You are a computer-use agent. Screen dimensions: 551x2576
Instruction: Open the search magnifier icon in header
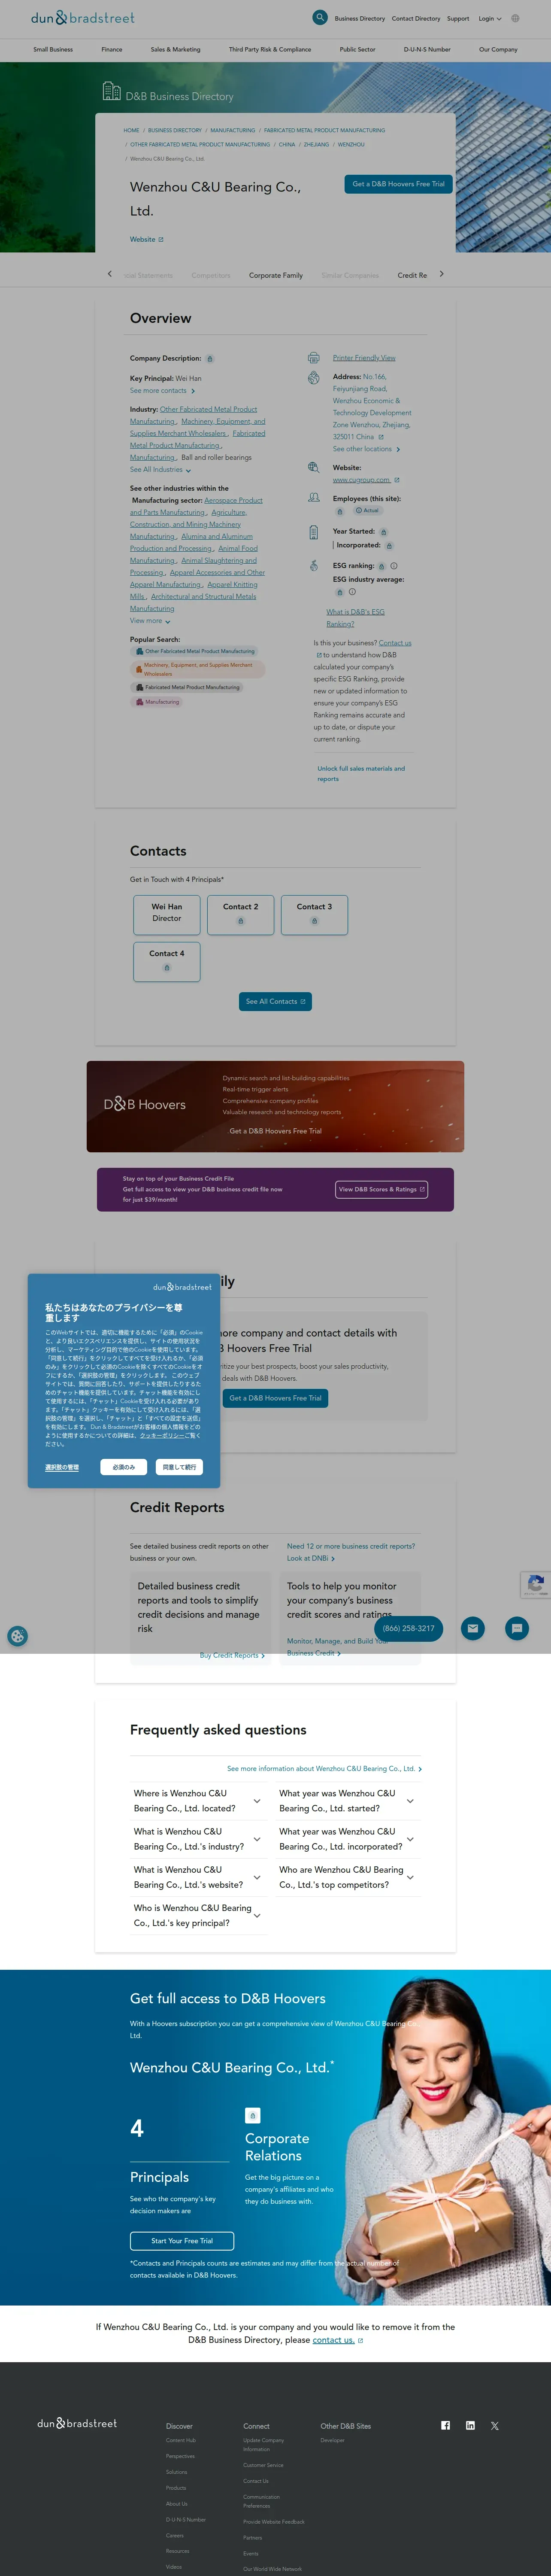tap(320, 17)
